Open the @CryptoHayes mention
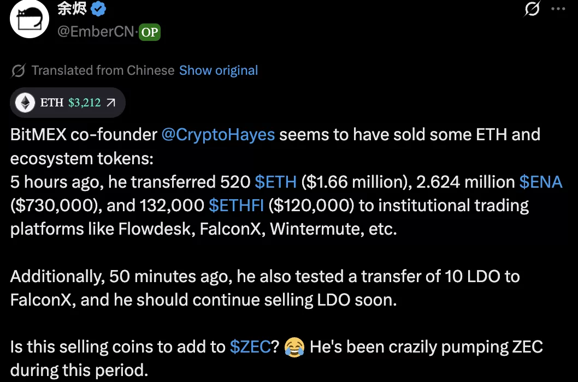Viewport: 578px width, 382px height. click(x=218, y=135)
